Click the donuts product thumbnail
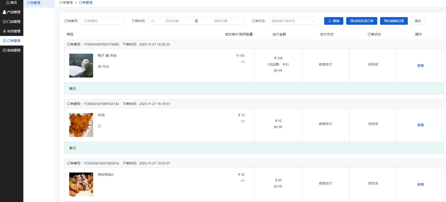The width and height of the screenshot is (446, 202). (81, 184)
